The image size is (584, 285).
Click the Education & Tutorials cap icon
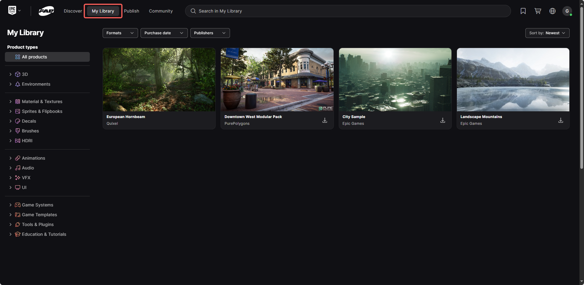[x=18, y=234]
